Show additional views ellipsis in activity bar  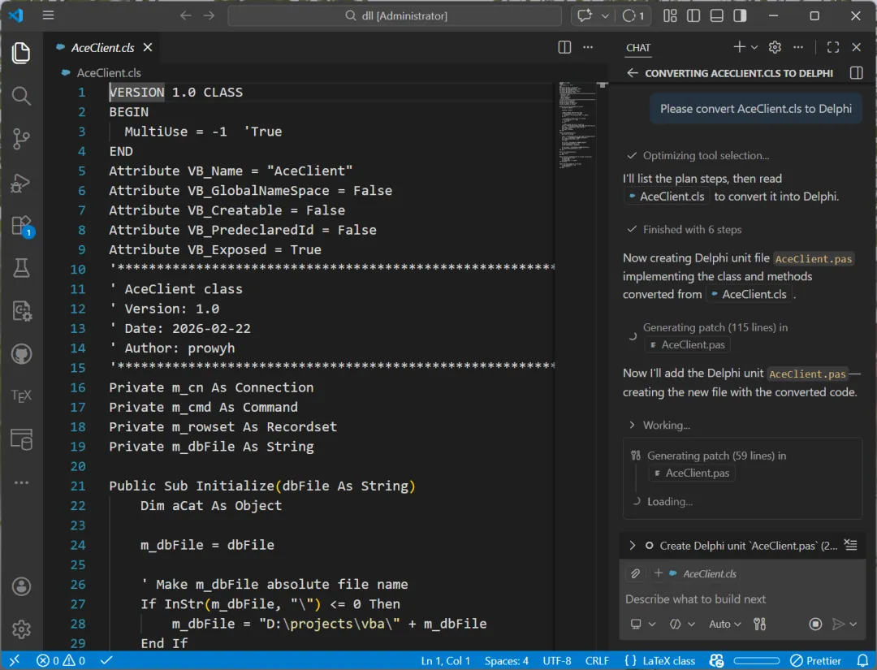click(x=21, y=482)
